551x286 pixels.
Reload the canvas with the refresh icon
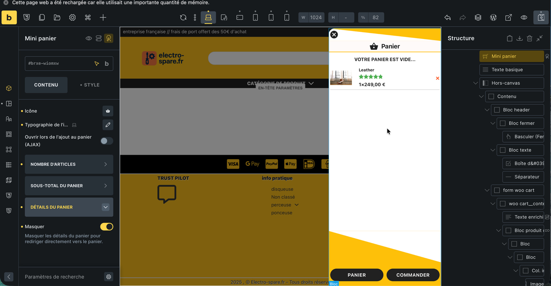point(183,18)
